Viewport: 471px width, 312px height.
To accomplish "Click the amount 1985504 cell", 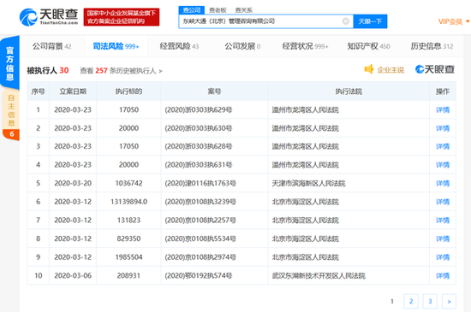I will (128, 257).
